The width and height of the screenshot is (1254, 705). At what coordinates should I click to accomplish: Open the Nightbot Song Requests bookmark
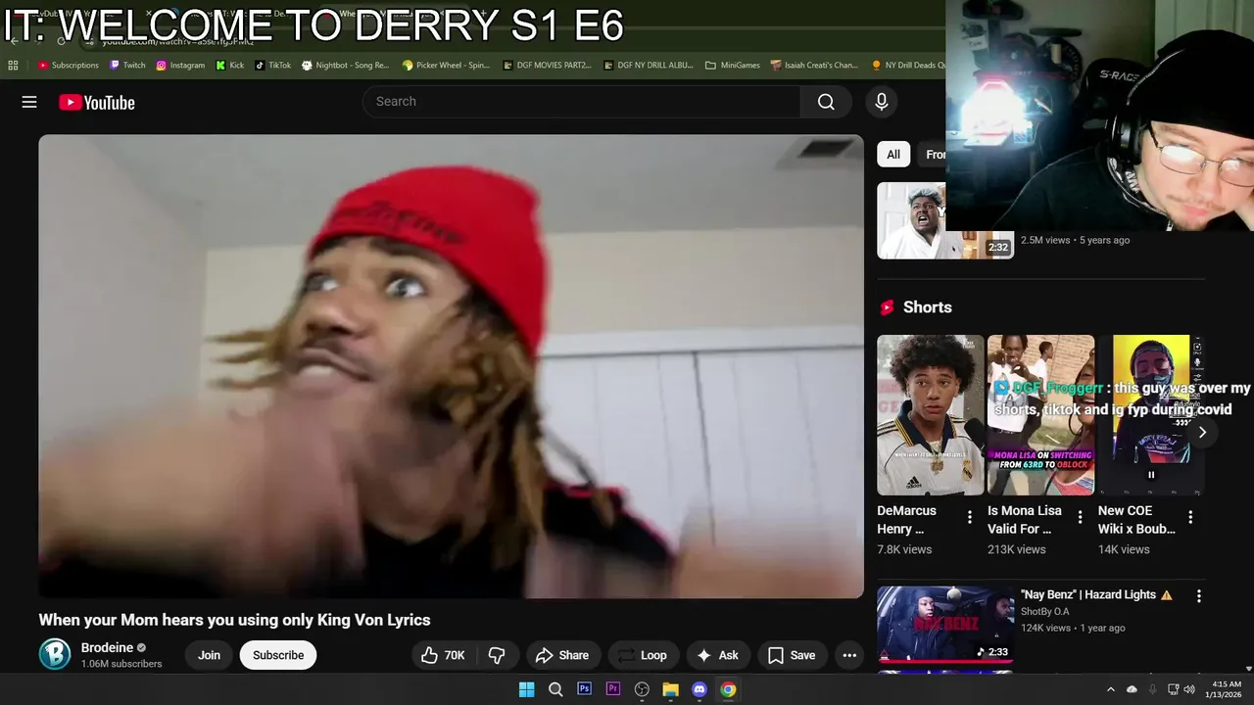(345, 66)
